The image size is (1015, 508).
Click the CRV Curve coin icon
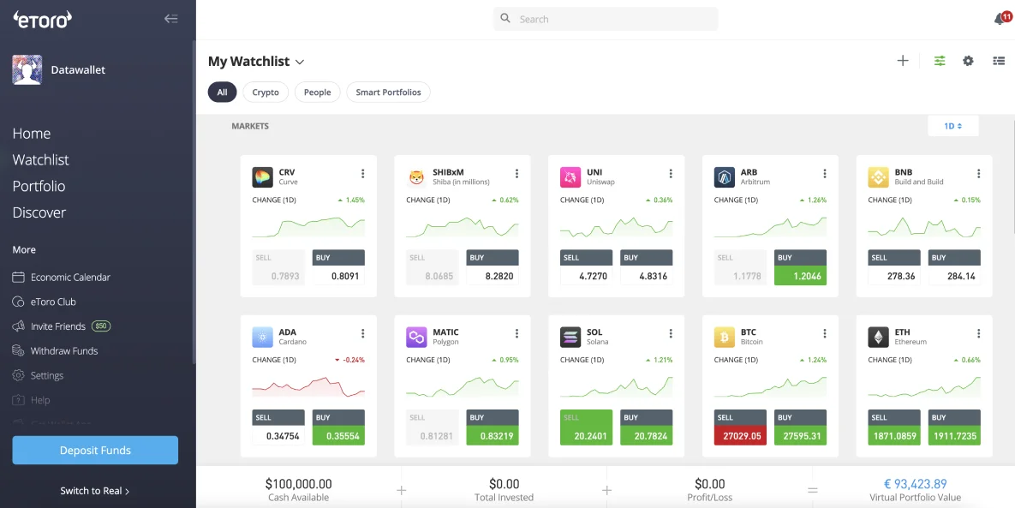[x=262, y=177]
